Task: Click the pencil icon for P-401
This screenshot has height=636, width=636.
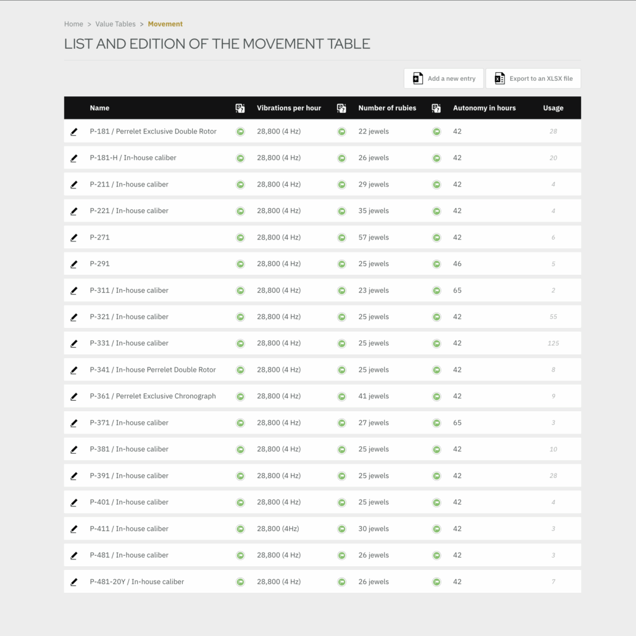Action: [x=74, y=503]
